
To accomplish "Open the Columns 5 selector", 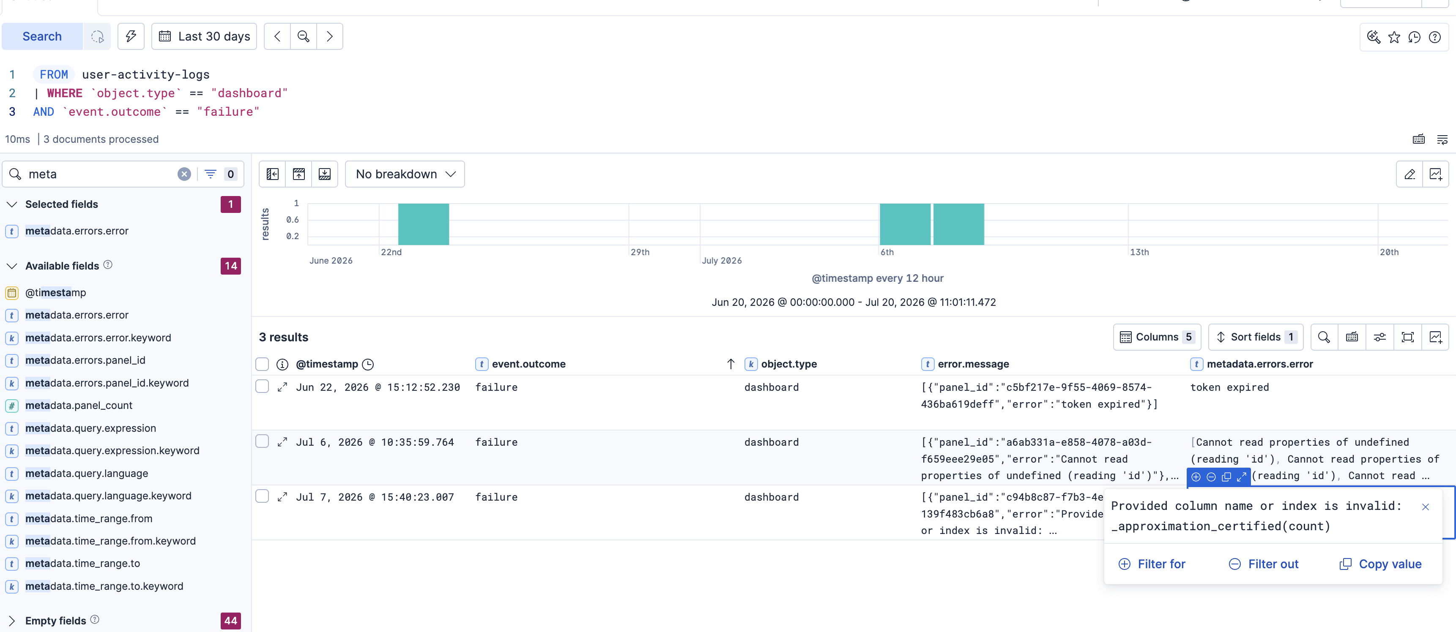I will (1157, 337).
